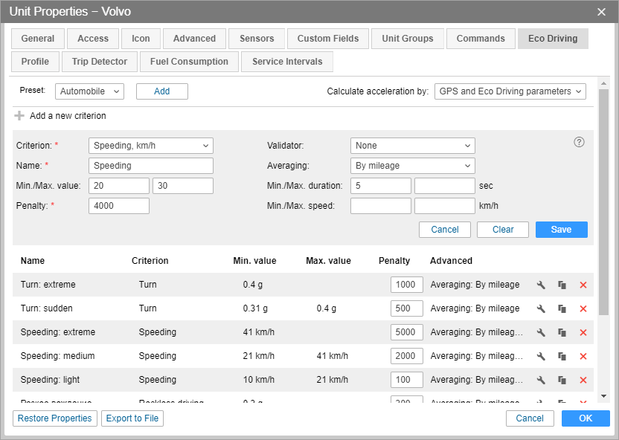
Task: Click the criteria list scrollbar down arrow
Action: (603, 397)
